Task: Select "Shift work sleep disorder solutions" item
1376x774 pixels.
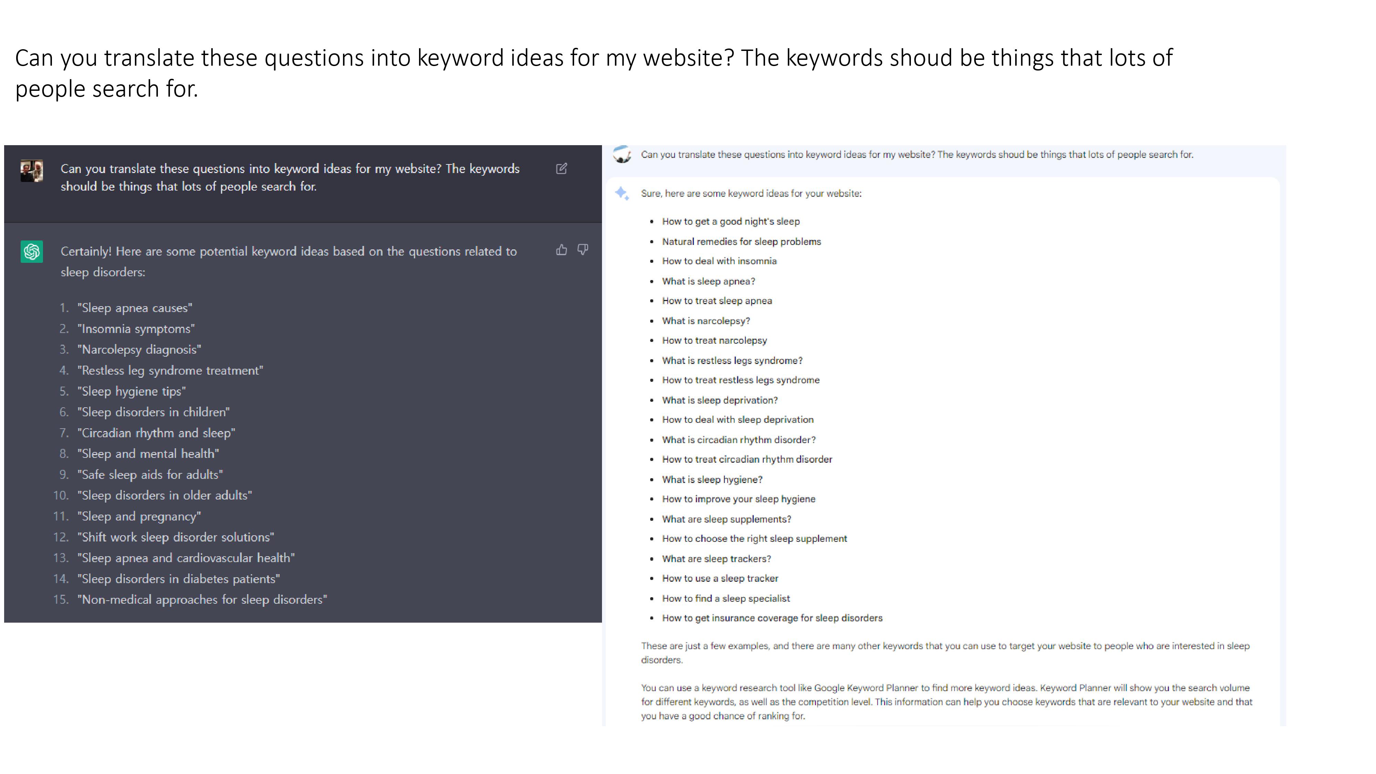Action: (176, 537)
